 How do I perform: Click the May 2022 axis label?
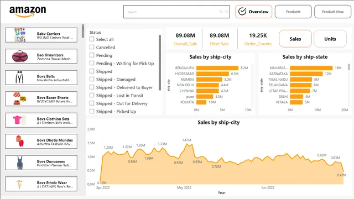click(x=184, y=187)
